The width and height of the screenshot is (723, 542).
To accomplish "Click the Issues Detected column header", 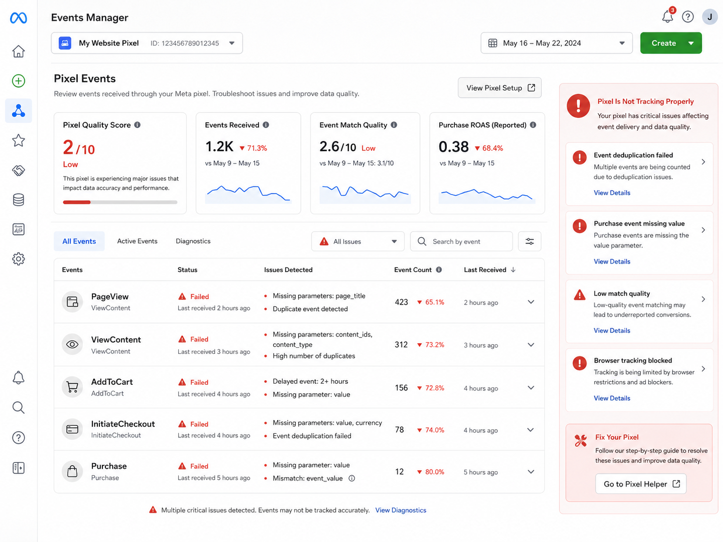I will point(288,270).
